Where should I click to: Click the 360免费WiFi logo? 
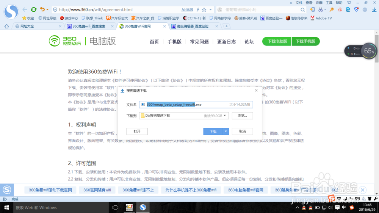pyautogui.click(x=65, y=41)
